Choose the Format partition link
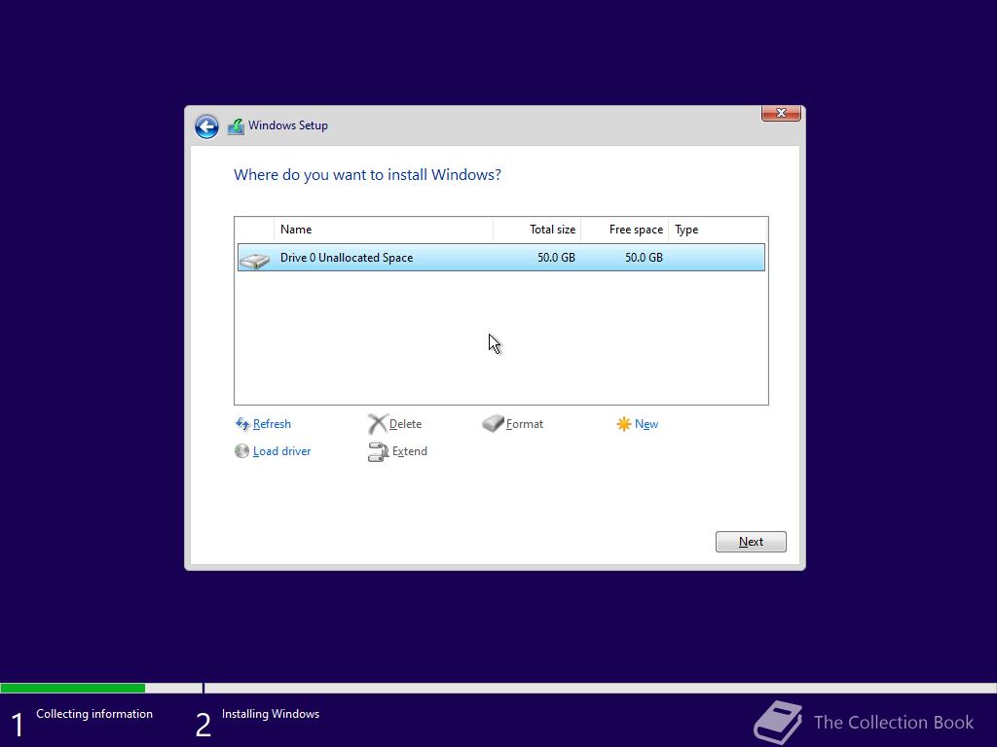The height and width of the screenshot is (747, 997). tap(525, 424)
